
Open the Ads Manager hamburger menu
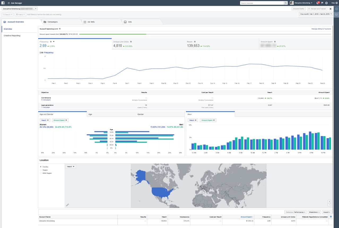[9, 3]
